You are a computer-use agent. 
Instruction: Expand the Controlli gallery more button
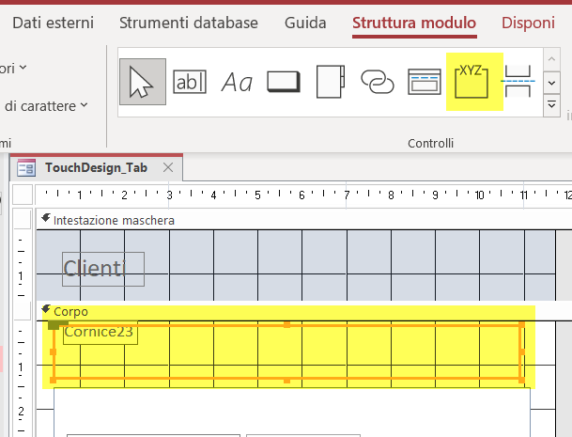click(x=552, y=105)
